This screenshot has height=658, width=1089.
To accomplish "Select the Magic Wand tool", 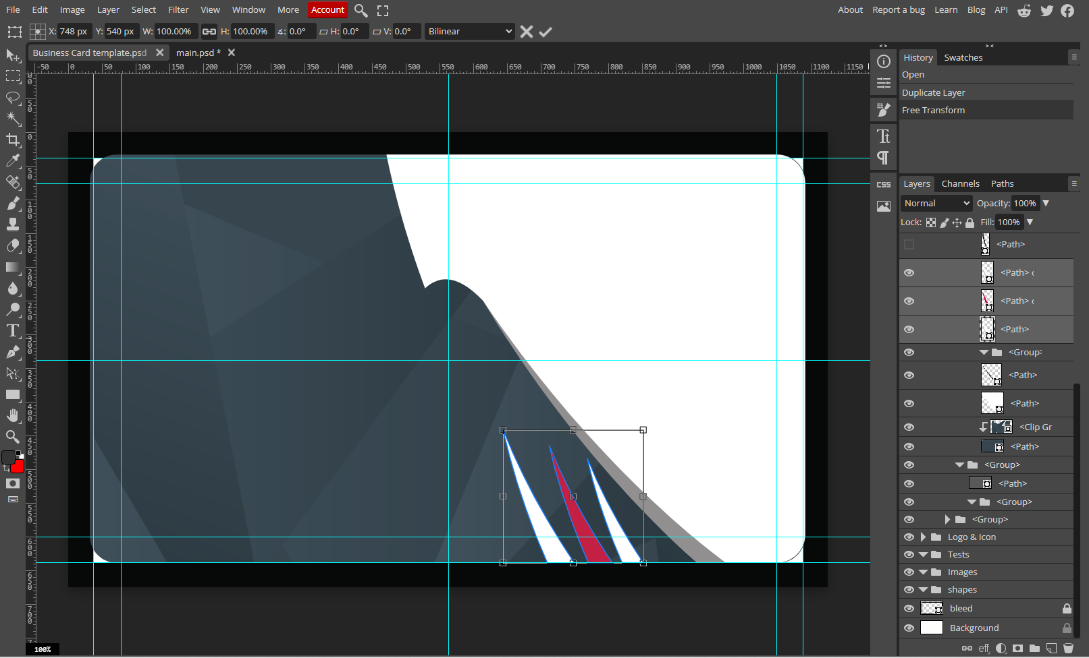I will [x=13, y=119].
